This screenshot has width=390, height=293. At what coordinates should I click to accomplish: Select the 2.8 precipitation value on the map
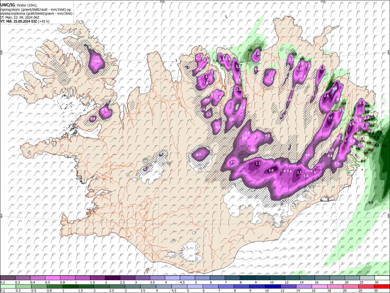pos(271,171)
